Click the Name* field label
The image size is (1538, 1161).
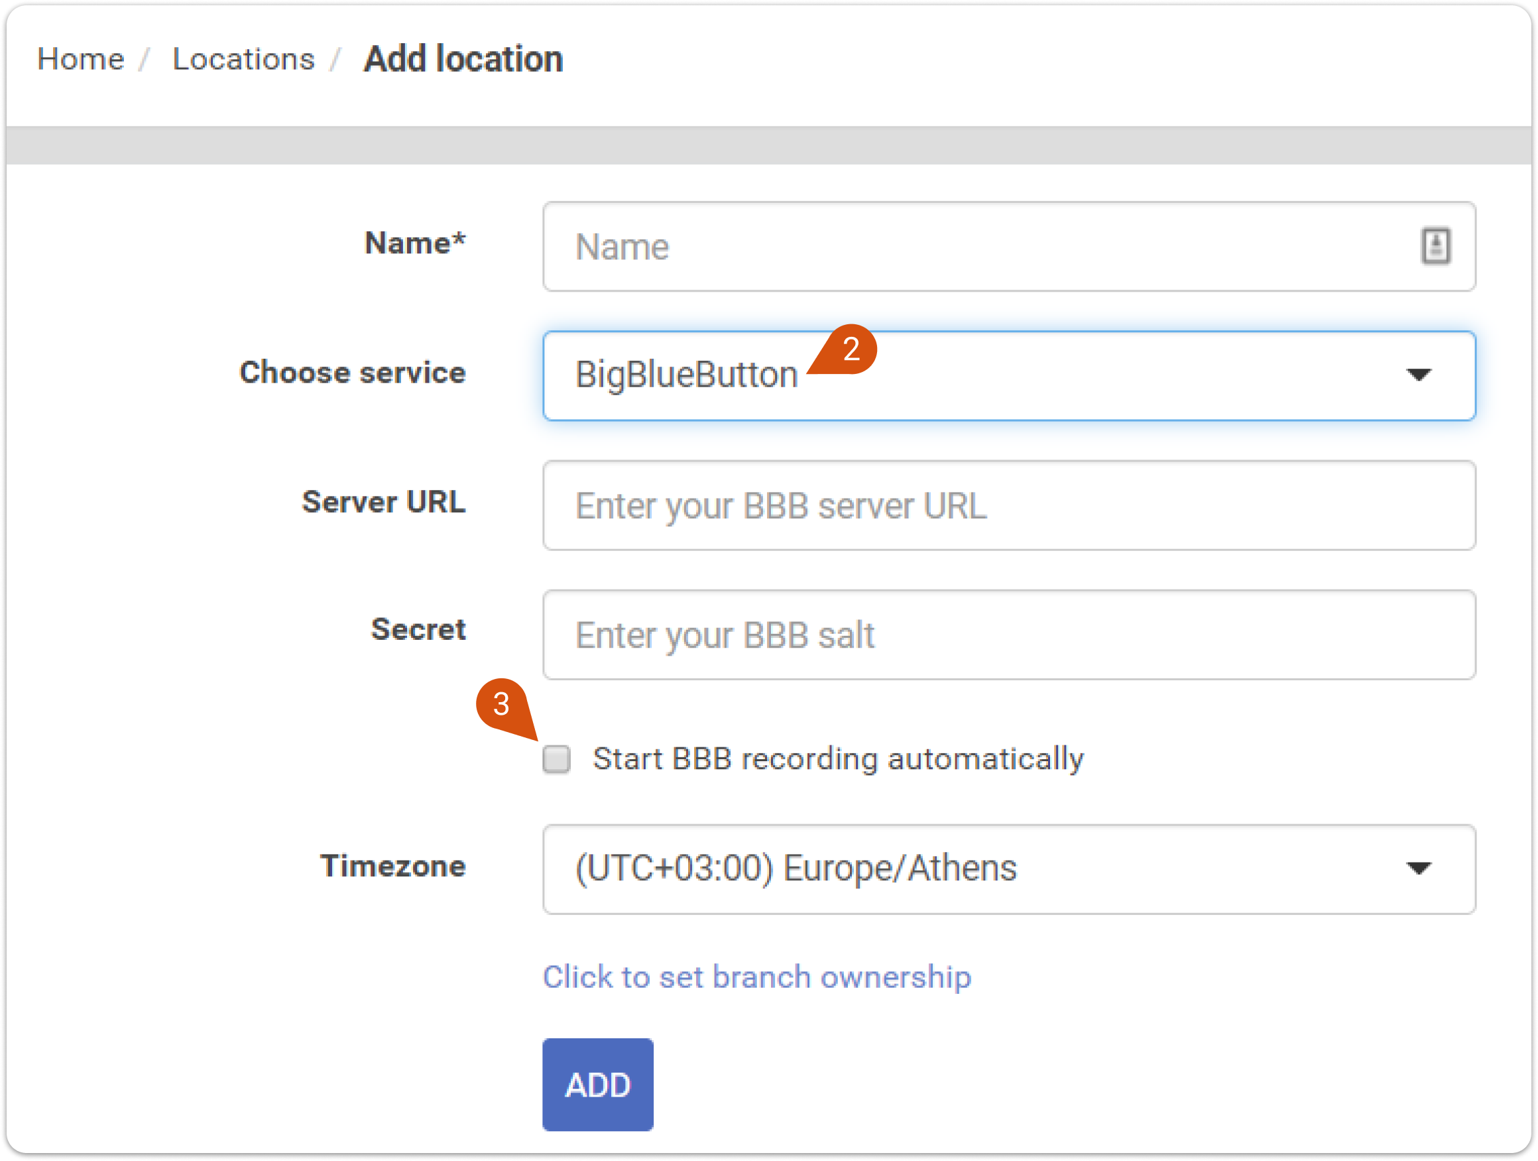click(x=415, y=243)
